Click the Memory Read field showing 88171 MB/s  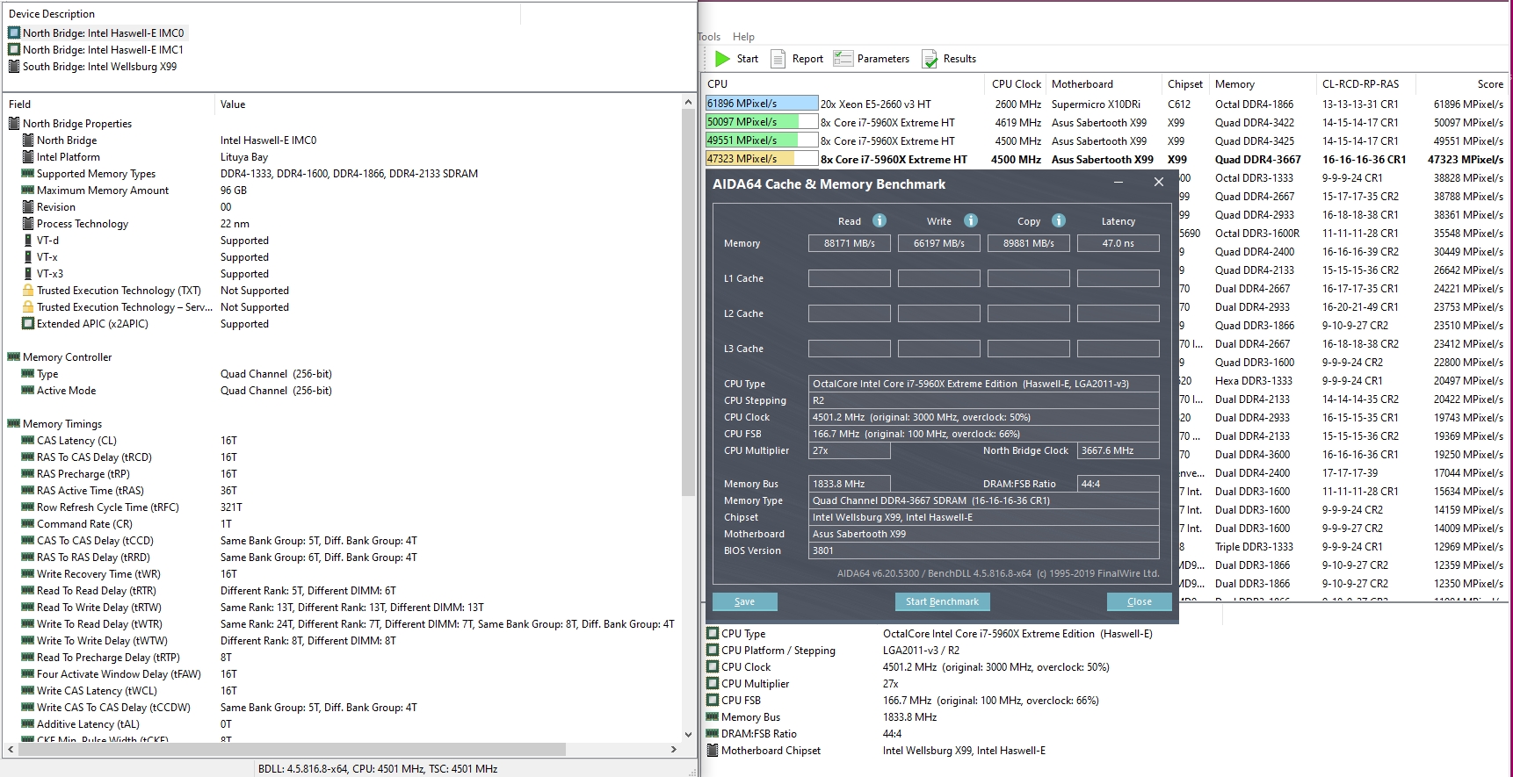(850, 243)
